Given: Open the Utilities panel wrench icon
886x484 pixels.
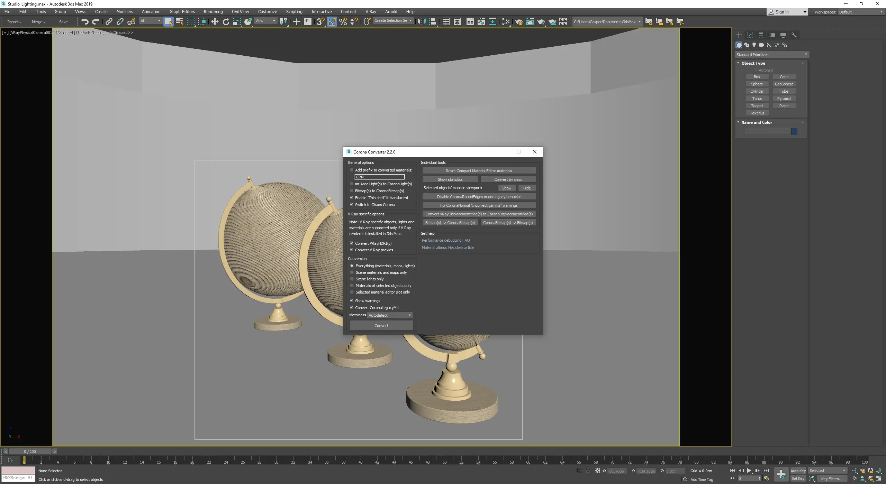Looking at the screenshot, I should [x=794, y=35].
